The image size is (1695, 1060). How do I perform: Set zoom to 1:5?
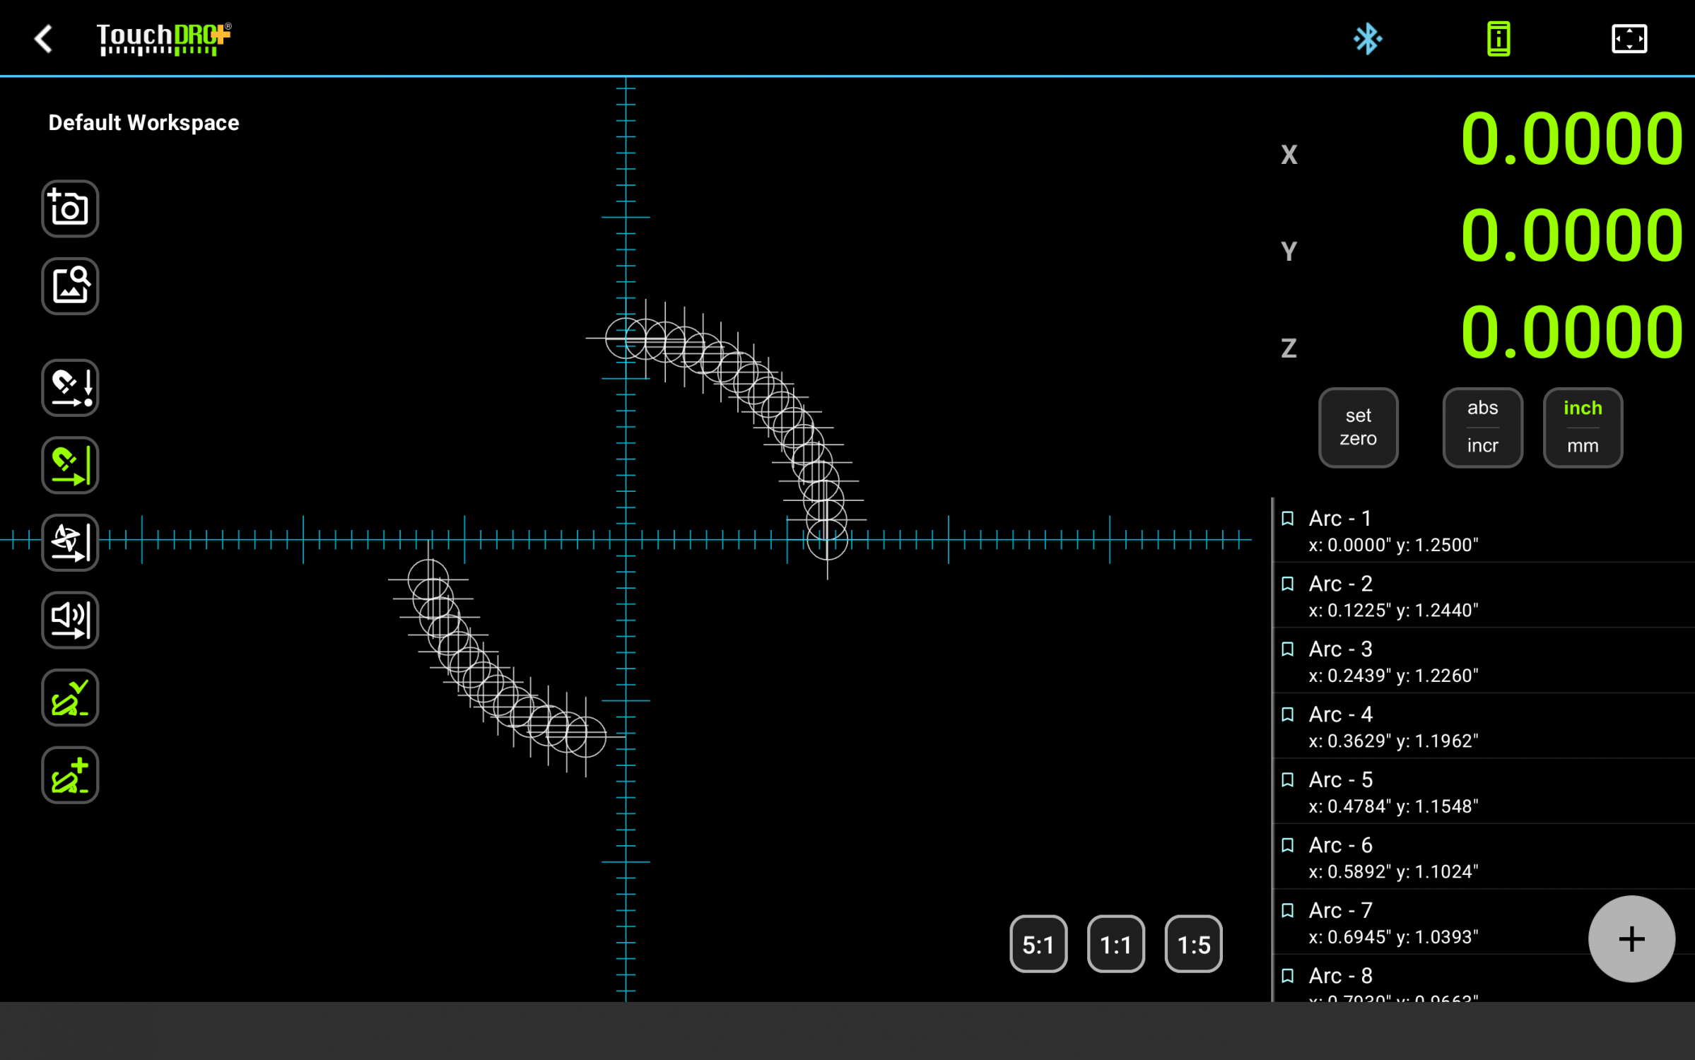(1193, 944)
